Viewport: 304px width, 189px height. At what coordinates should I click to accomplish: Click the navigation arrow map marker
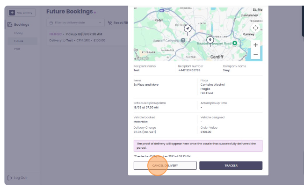coord(188,29)
